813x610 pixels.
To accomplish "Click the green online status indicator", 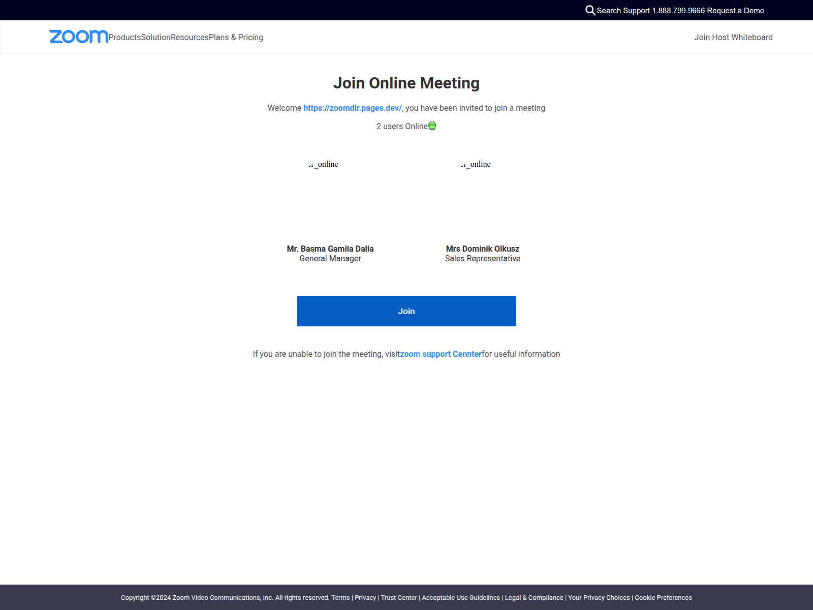I will tap(432, 126).
